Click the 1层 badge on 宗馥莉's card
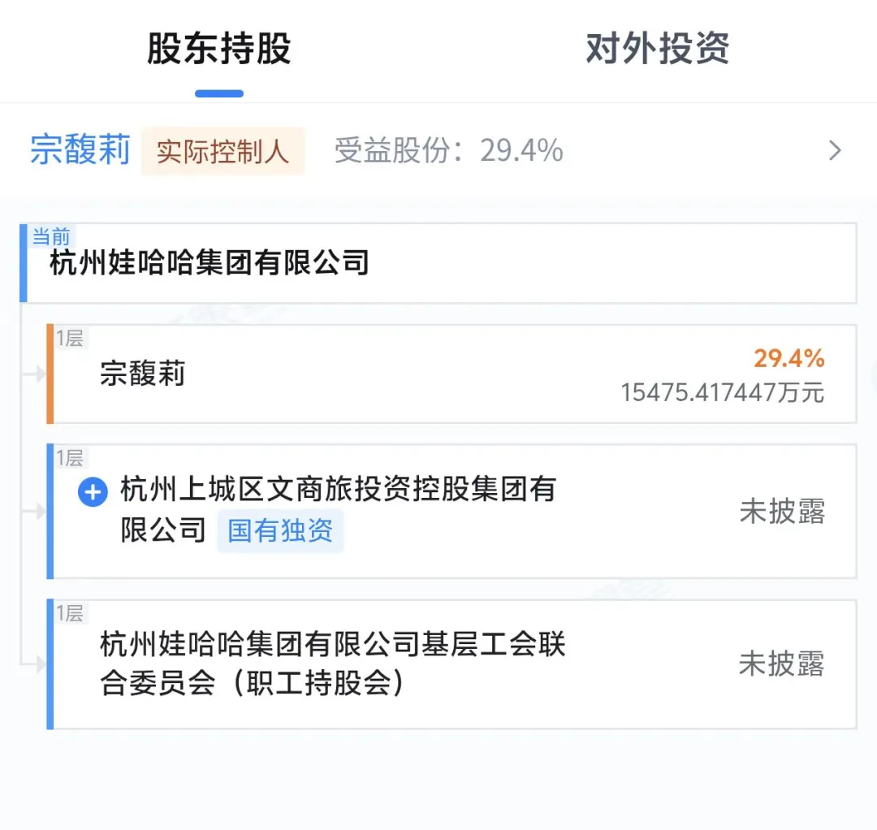The image size is (877, 830). (69, 338)
